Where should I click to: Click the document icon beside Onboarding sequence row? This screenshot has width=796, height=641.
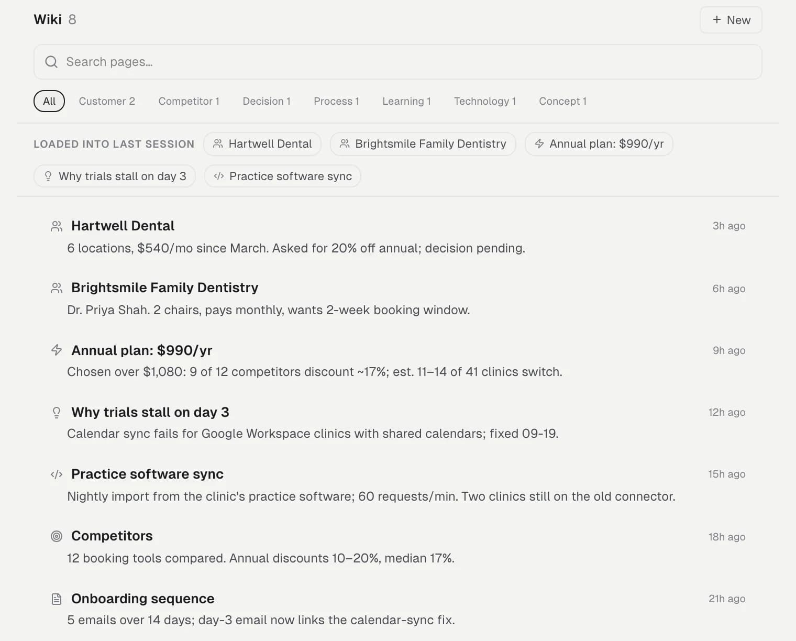[x=57, y=599]
